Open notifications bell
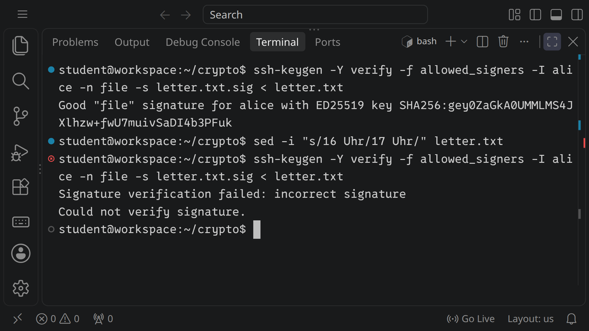Image resolution: width=589 pixels, height=331 pixels. click(571, 318)
